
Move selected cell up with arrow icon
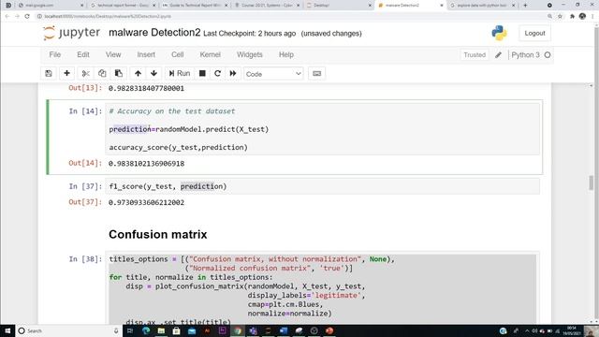coord(138,73)
